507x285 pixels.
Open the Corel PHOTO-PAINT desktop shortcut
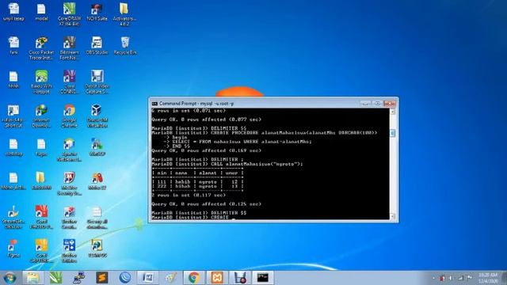pyautogui.click(x=41, y=217)
